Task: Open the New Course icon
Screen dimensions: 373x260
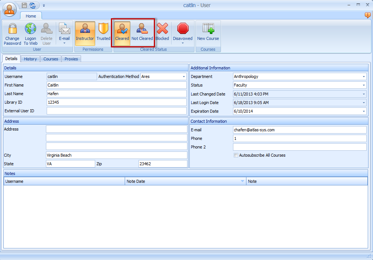Action: click(208, 32)
